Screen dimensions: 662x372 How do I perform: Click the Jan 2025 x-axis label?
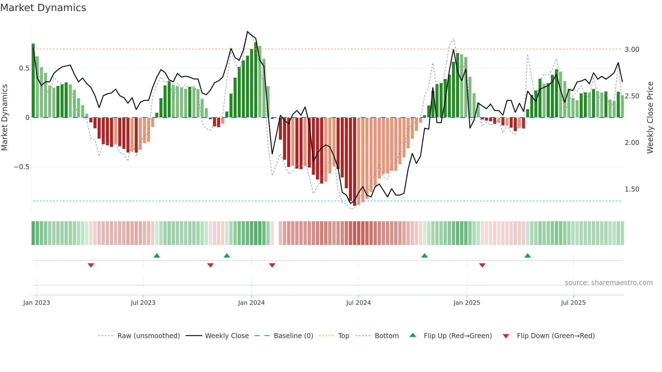click(467, 303)
